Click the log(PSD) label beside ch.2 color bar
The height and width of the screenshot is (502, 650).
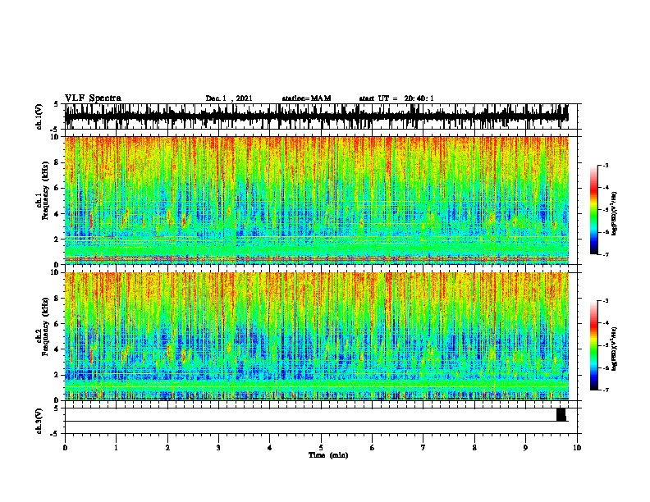(x=615, y=349)
